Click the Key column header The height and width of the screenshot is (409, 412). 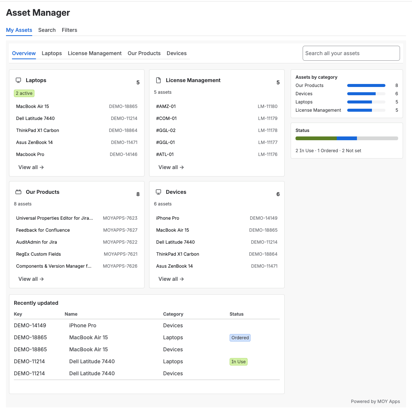18,314
